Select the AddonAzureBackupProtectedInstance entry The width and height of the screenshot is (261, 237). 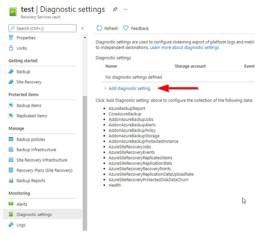(144, 141)
